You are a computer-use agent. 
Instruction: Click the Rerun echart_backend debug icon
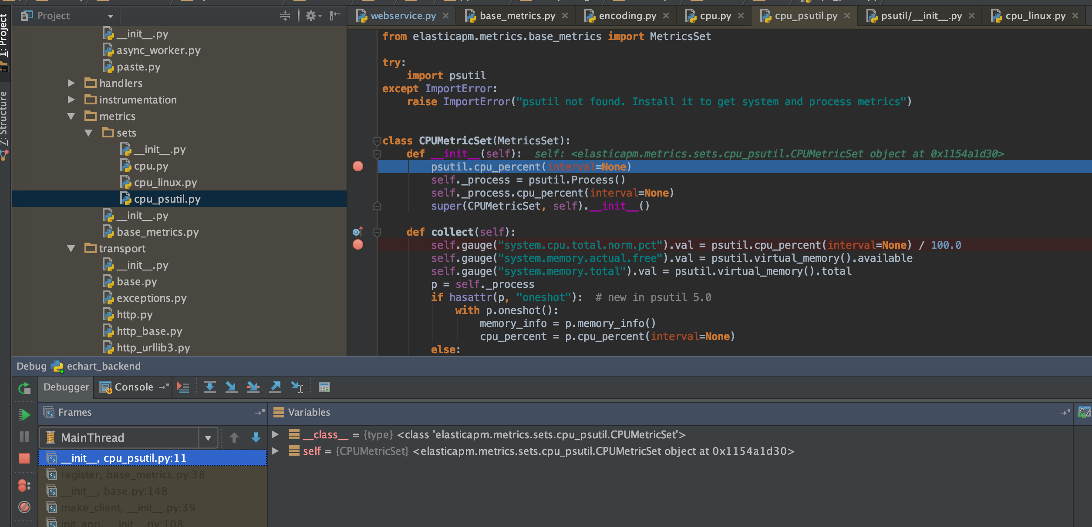24,388
